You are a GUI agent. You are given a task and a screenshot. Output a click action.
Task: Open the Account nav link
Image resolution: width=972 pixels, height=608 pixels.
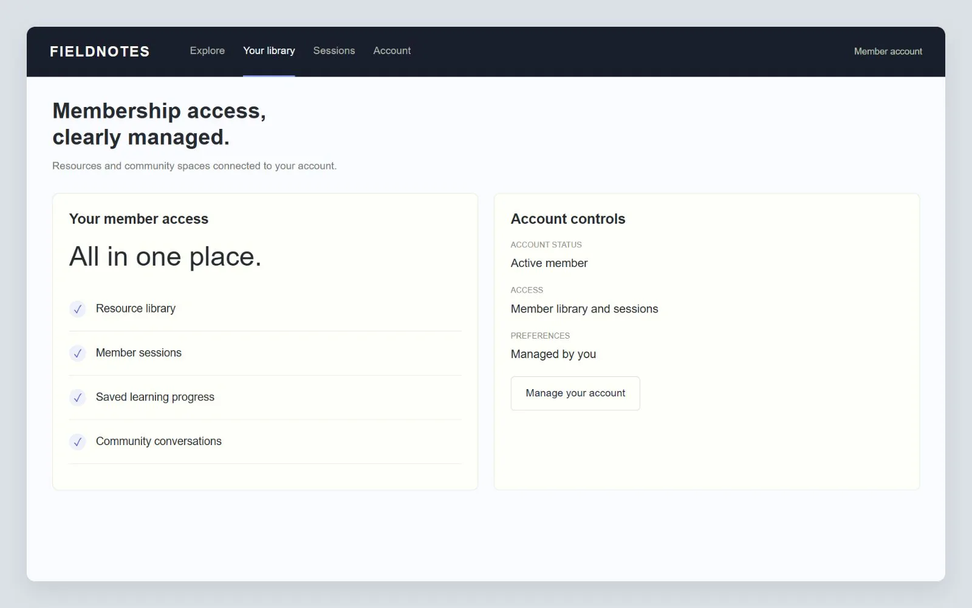(x=392, y=51)
